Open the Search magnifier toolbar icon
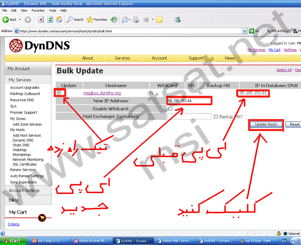Viewport: 301px width, 245px height. [x=70, y=20]
